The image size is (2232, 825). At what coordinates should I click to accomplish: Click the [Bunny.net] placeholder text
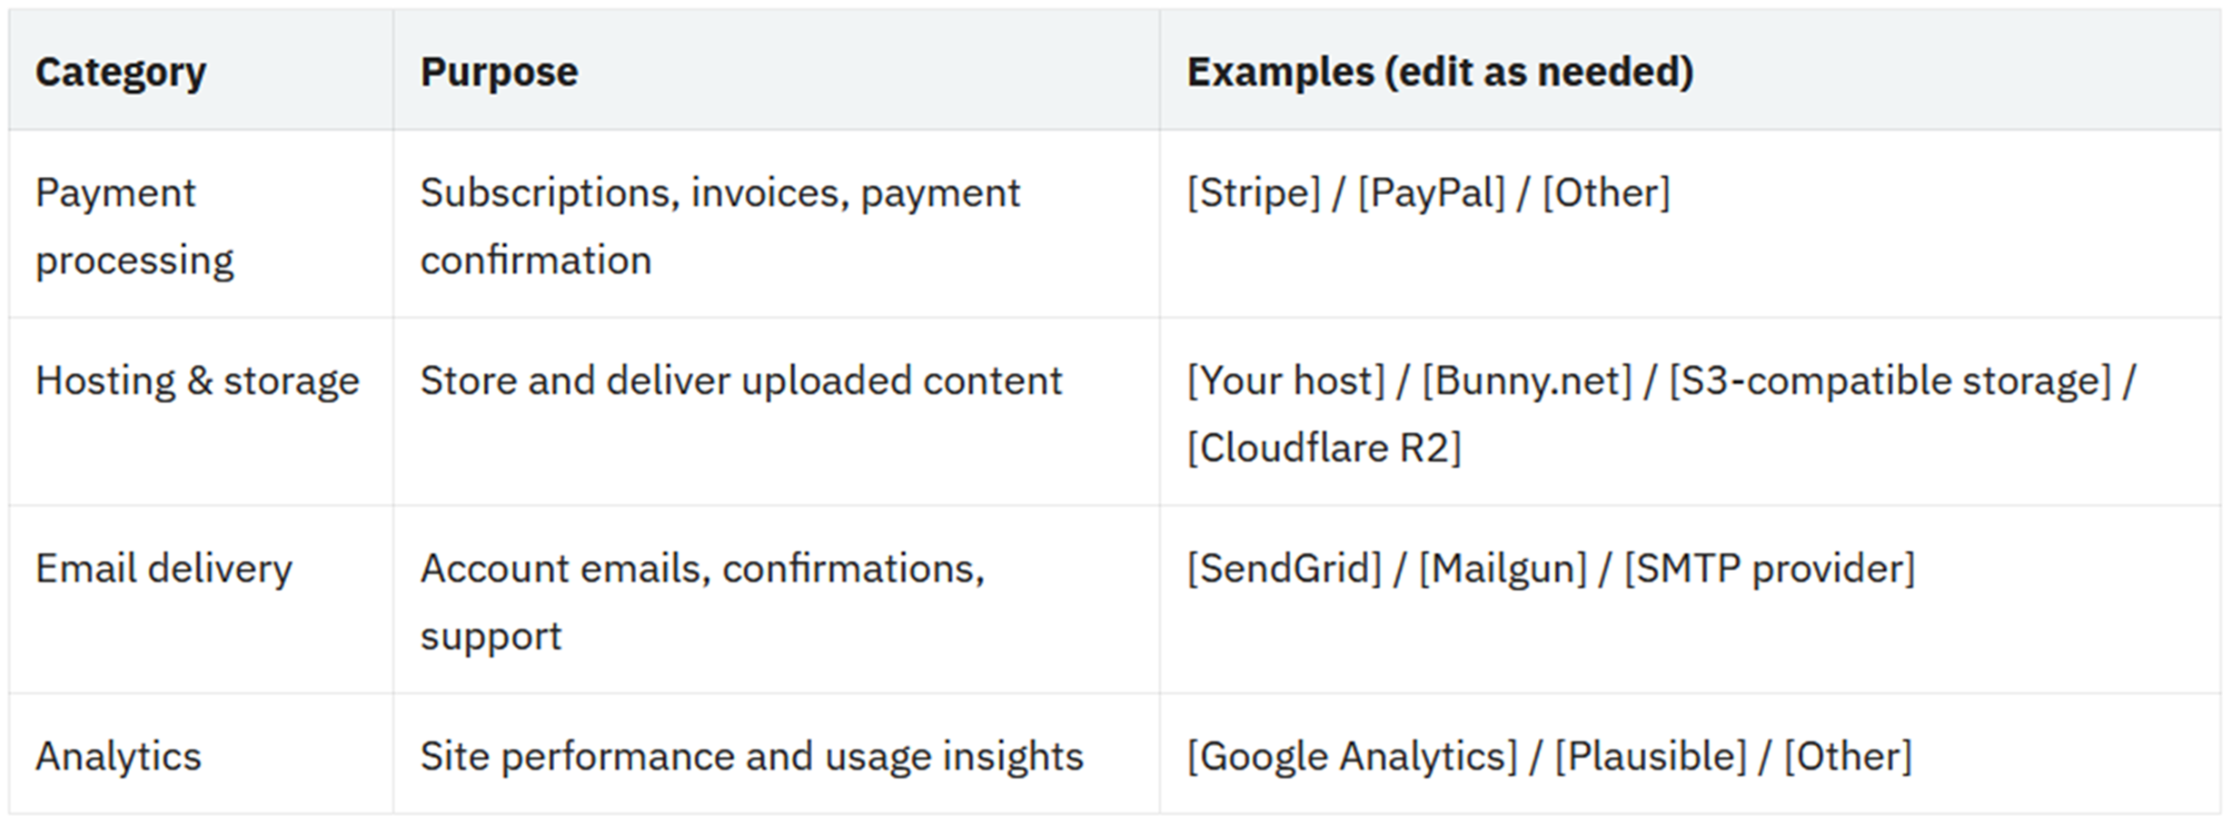coord(1527,380)
